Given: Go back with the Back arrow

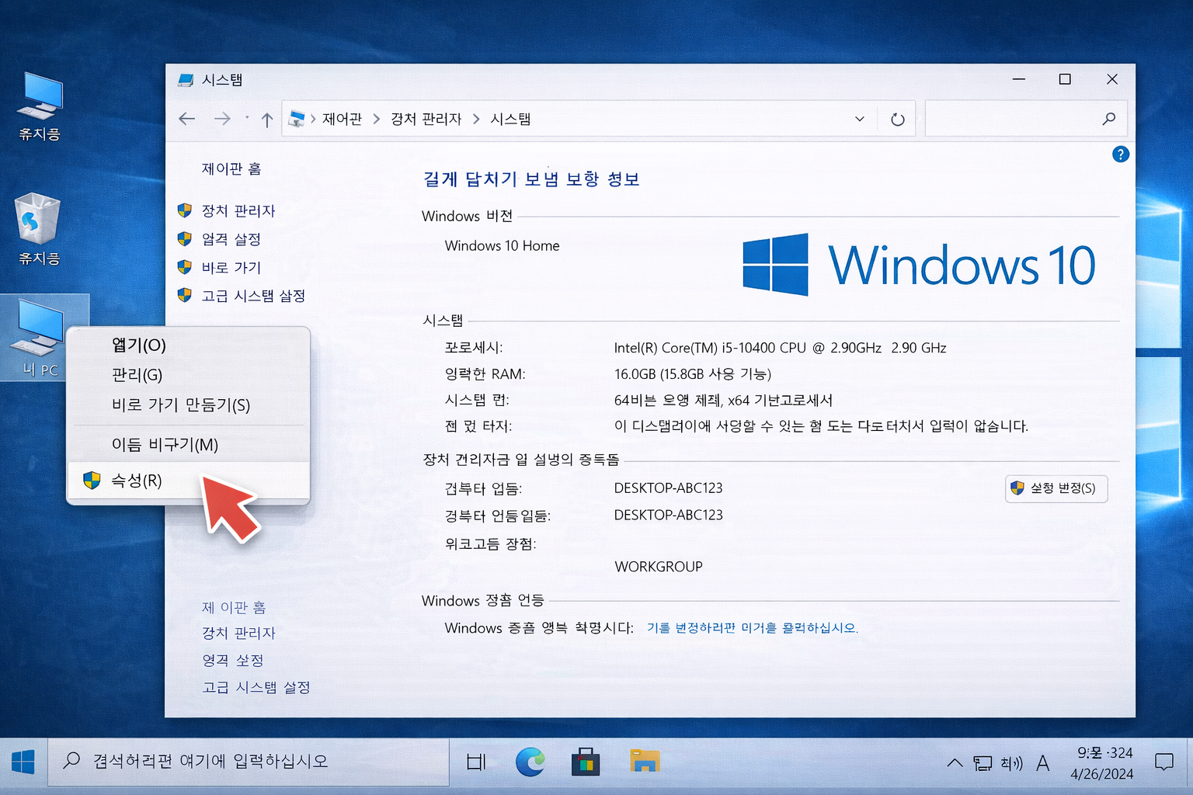Looking at the screenshot, I should [x=186, y=119].
